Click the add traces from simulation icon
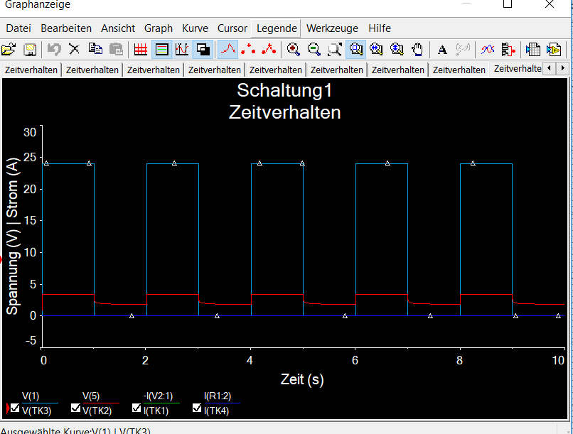This screenshot has height=434, width=573. 508,49
